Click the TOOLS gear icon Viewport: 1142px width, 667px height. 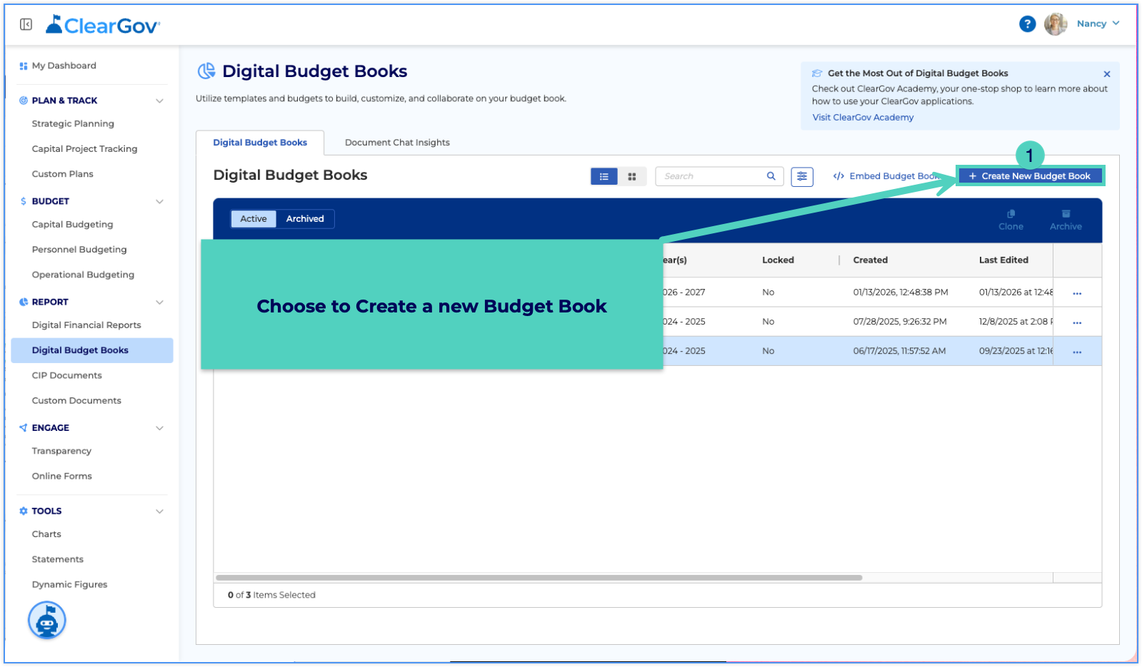point(24,511)
